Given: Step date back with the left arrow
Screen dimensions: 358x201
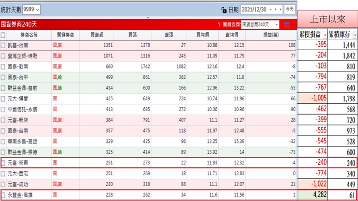Looking at the screenshot, I should click(x=275, y=9).
